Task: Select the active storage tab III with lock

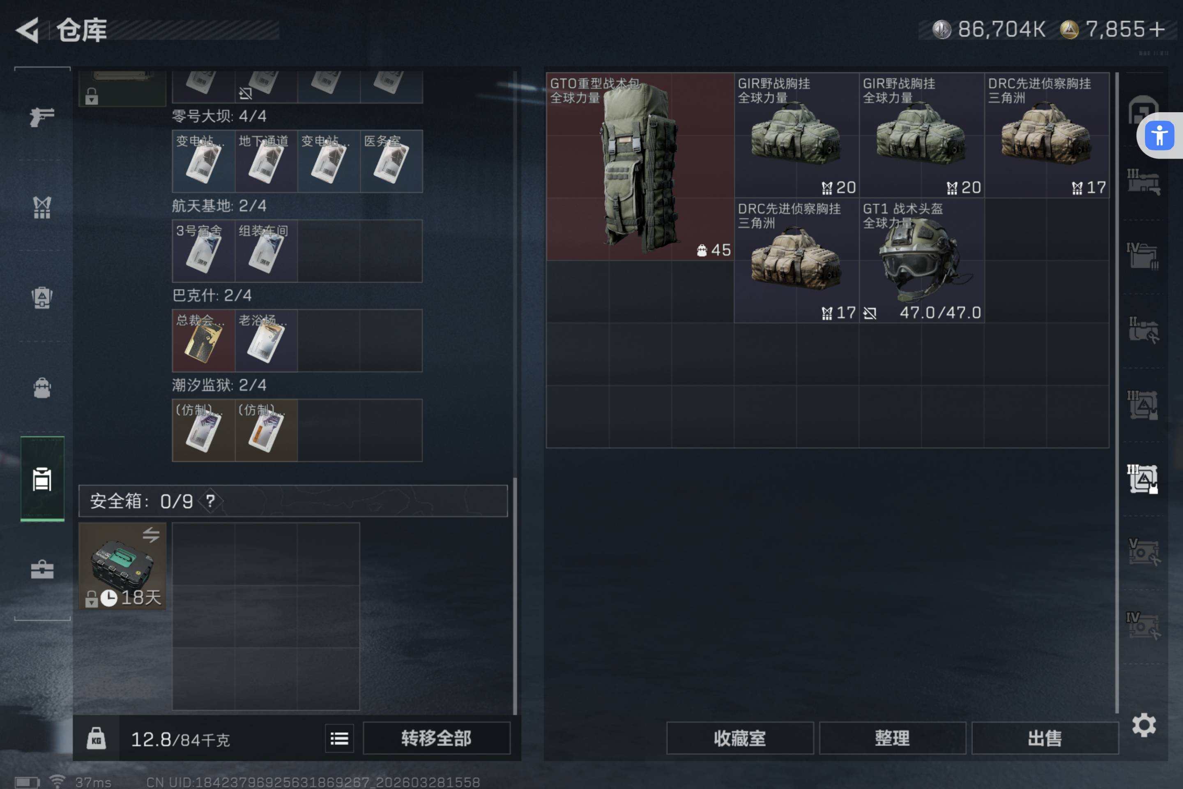Action: pos(1142,479)
